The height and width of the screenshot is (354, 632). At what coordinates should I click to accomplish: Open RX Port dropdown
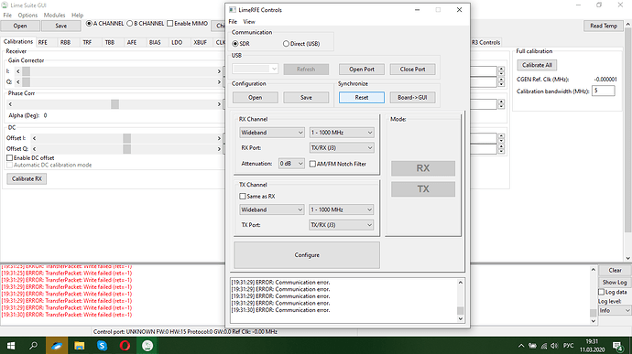coord(342,148)
